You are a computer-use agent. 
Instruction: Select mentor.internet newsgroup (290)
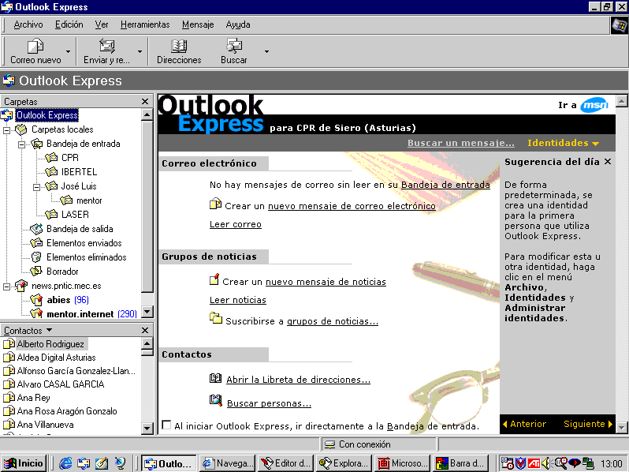click(x=92, y=313)
